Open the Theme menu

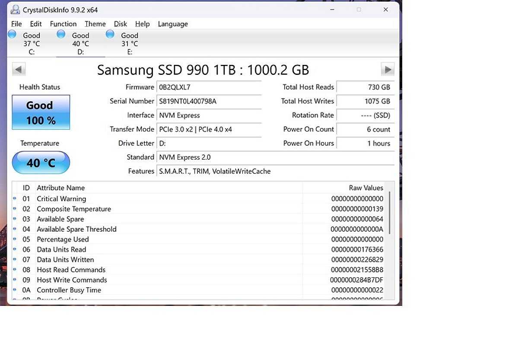(x=95, y=24)
